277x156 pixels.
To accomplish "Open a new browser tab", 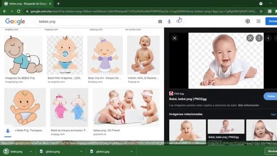I will click(x=58, y=3).
